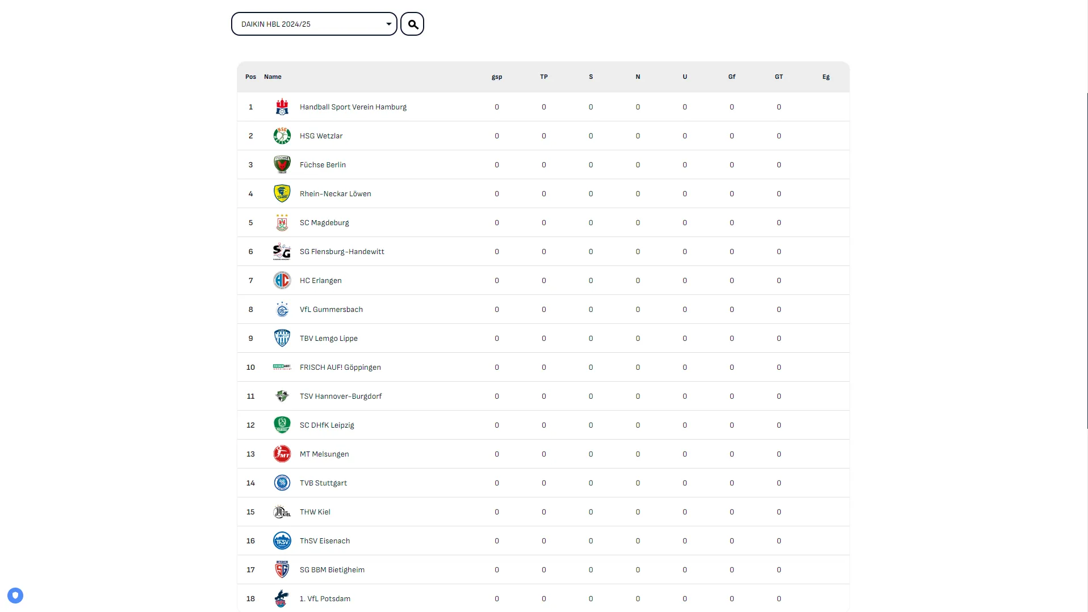1088x612 pixels.
Task: Click the THW Kiel club logo
Action: click(282, 512)
